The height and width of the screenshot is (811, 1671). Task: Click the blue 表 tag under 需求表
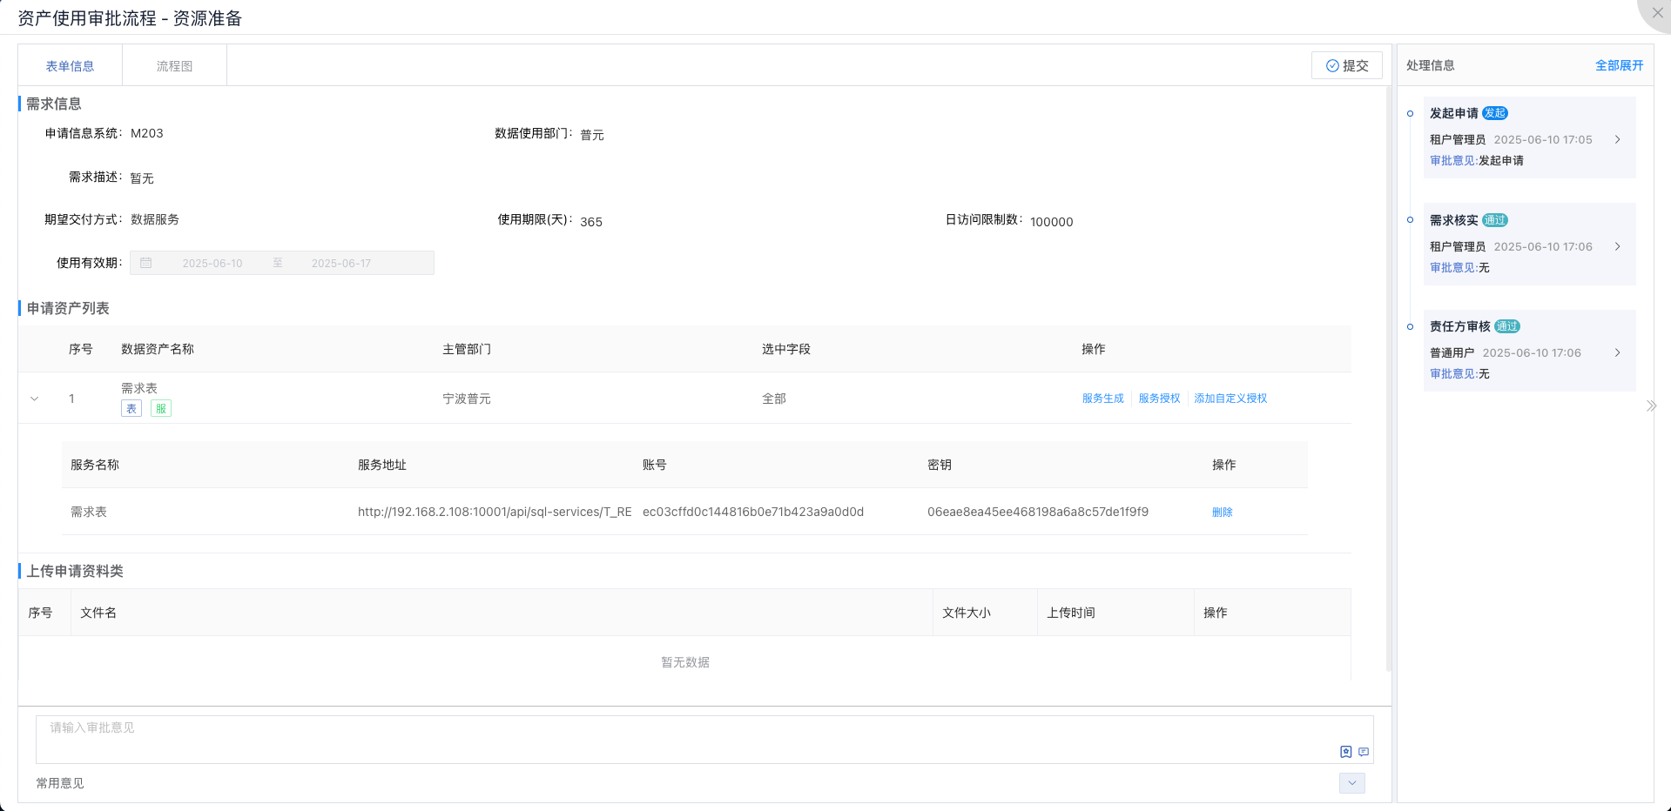(131, 409)
